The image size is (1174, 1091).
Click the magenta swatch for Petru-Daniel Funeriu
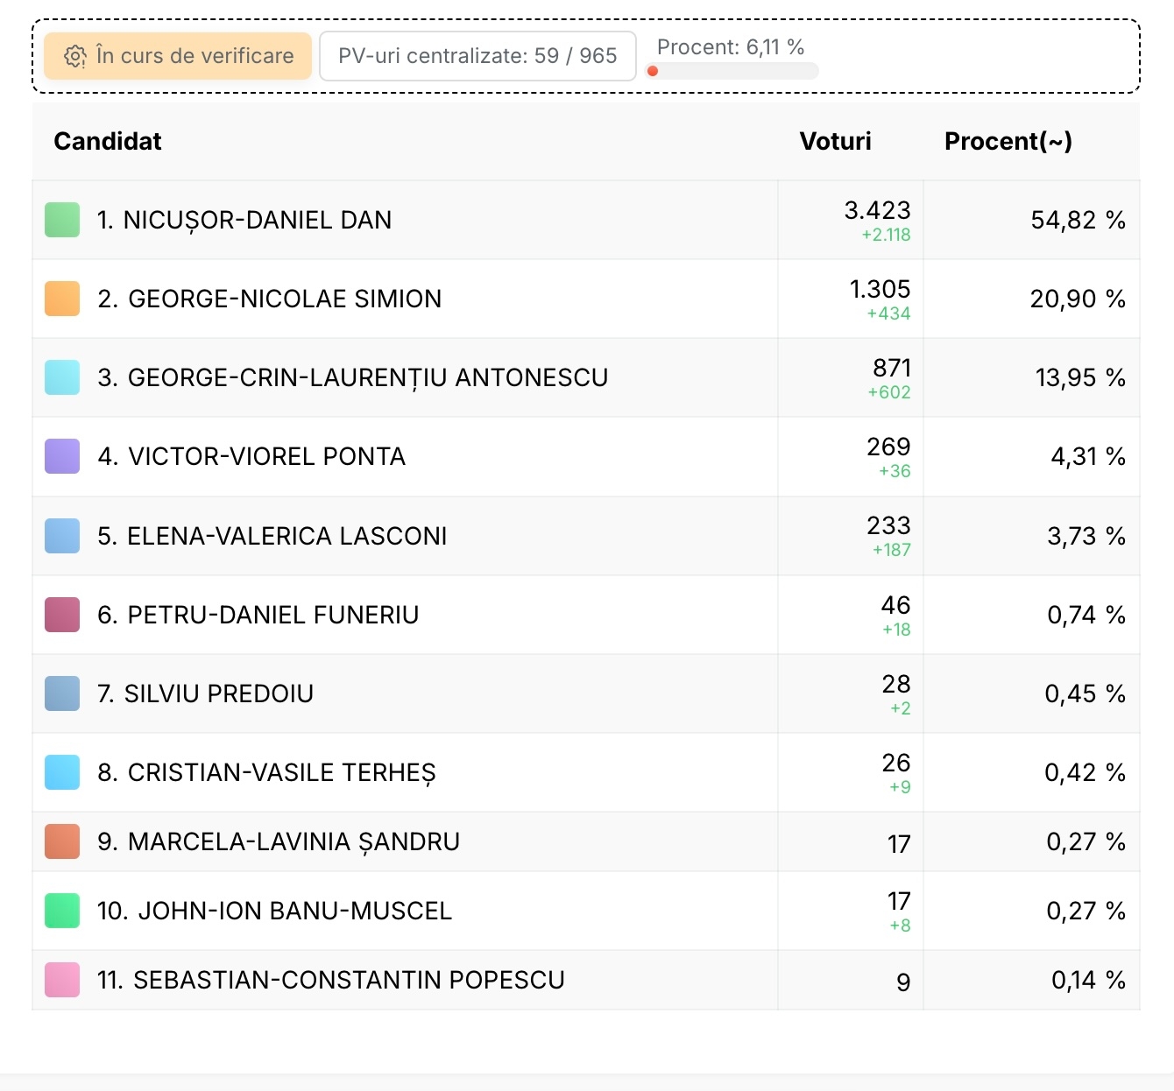(x=62, y=615)
